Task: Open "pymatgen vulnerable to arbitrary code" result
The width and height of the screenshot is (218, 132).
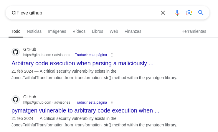Action: 85,110
